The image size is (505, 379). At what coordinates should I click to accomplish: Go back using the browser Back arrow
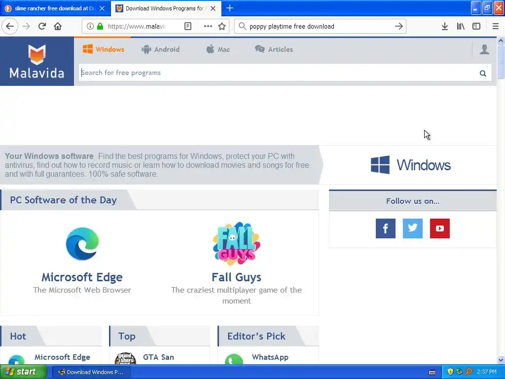(10, 26)
